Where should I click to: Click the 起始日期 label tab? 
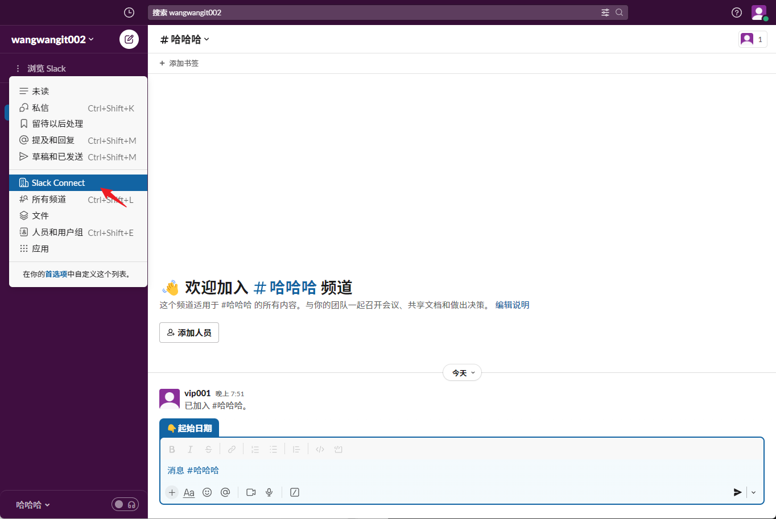[x=189, y=428]
